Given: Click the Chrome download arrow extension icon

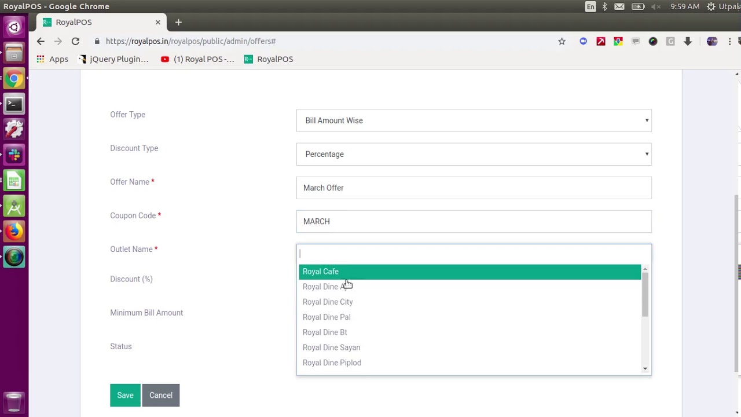Looking at the screenshot, I should [688, 41].
